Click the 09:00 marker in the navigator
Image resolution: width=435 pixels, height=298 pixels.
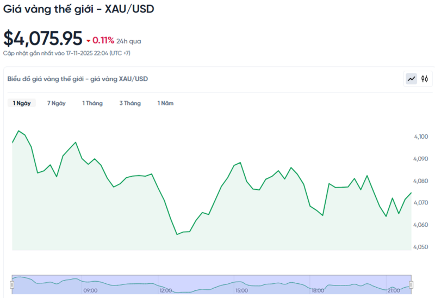click(x=90, y=290)
